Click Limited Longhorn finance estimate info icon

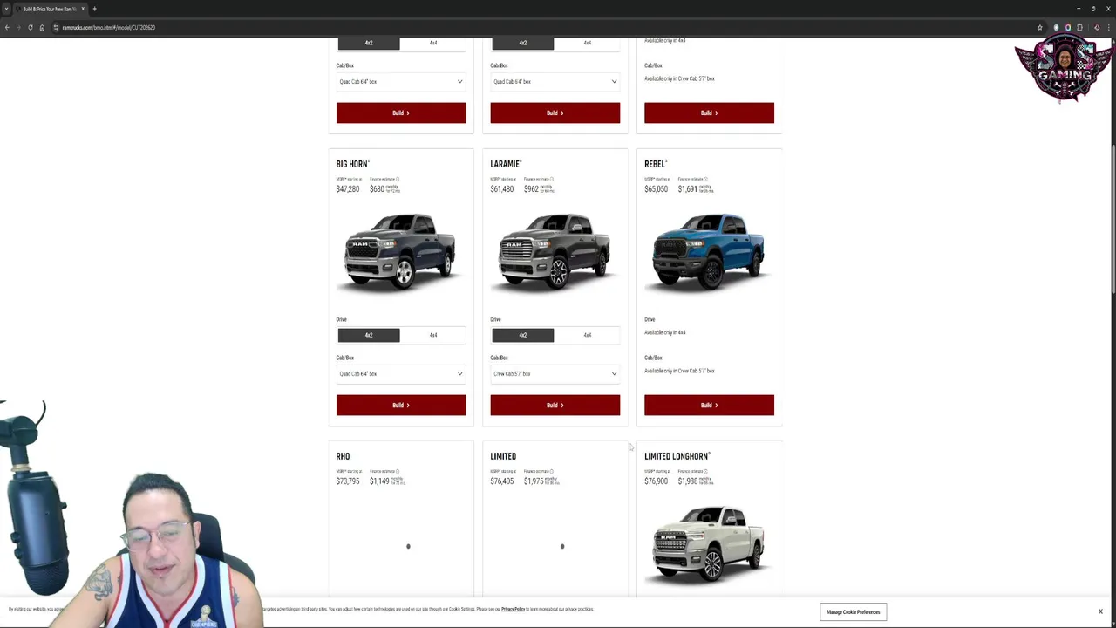point(706,471)
